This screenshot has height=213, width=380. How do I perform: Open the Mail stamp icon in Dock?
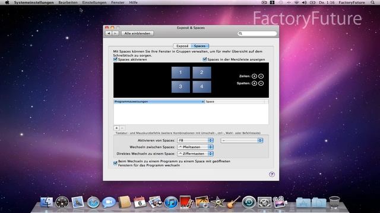click(78, 202)
